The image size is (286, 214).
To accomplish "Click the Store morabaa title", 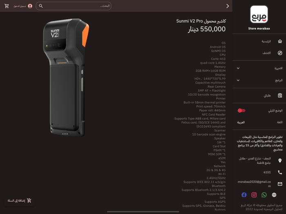I will (x=259, y=29).
